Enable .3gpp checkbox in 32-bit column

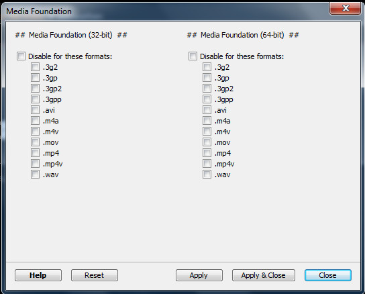(35, 99)
